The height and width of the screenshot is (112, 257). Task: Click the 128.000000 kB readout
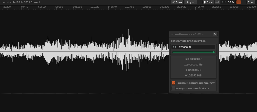(193, 59)
